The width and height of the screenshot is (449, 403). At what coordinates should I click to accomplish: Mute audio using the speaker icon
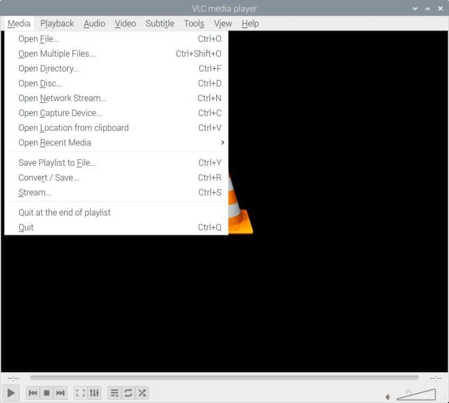pos(388,397)
